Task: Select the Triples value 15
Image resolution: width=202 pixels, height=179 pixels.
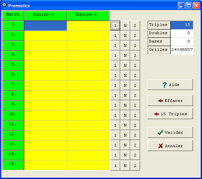Action: tap(182, 25)
